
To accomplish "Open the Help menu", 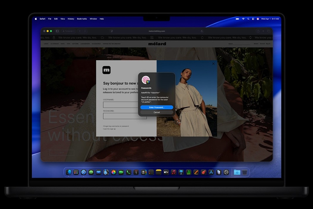I will (x=102, y=19).
